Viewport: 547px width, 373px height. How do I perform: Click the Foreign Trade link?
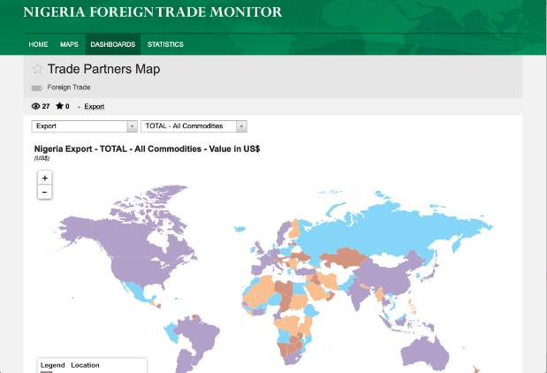[x=69, y=88]
